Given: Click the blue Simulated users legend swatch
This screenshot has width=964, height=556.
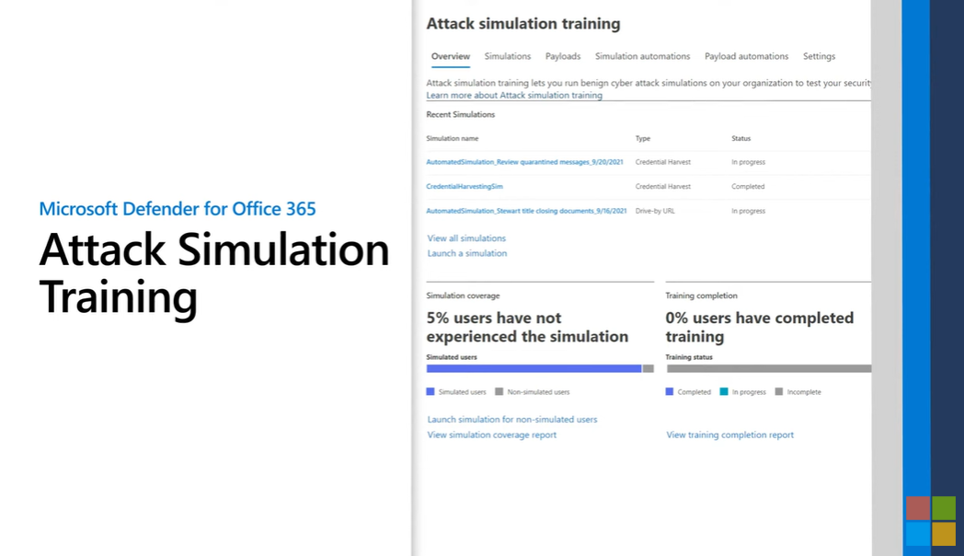Looking at the screenshot, I should pyautogui.click(x=430, y=392).
